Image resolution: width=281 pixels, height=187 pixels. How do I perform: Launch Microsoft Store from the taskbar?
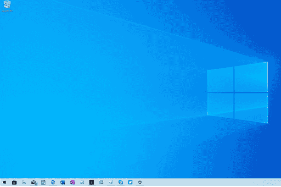pyautogui.click(x=14, y=182)
